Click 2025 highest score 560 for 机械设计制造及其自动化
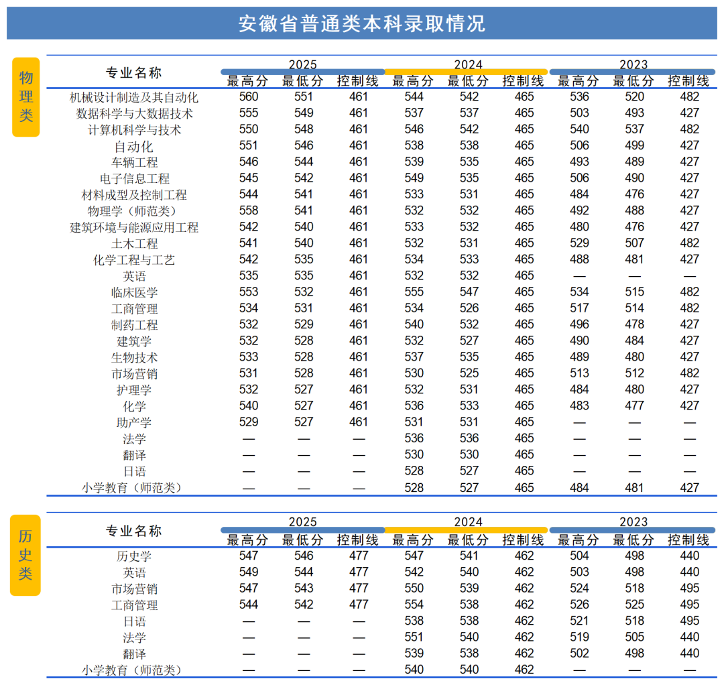Screen dimensions: 724x685 point(249,97)
